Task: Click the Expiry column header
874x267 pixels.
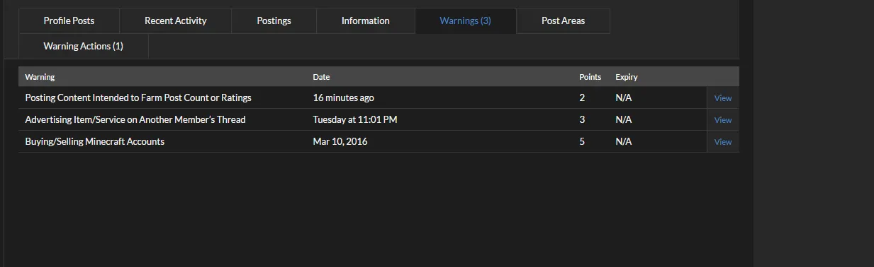Action: [x=627, y=77]
